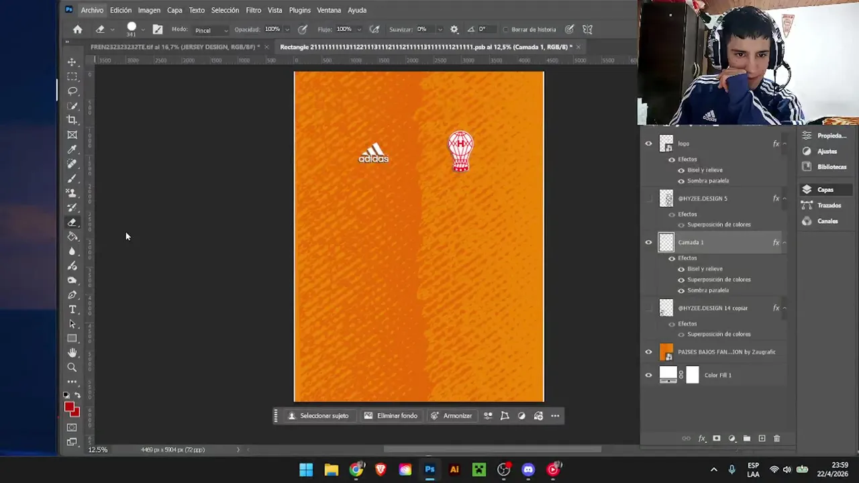Switch to the FREN232323232TE.tif document tab
859x483 pixels.
click(x=174, y=47)
